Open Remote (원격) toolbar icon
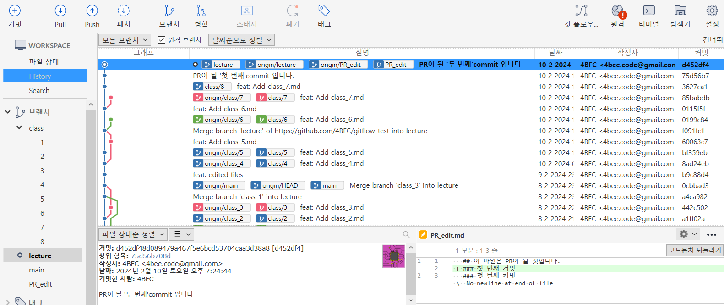Viewport: 724px width, 305px height. click(618, 11)
